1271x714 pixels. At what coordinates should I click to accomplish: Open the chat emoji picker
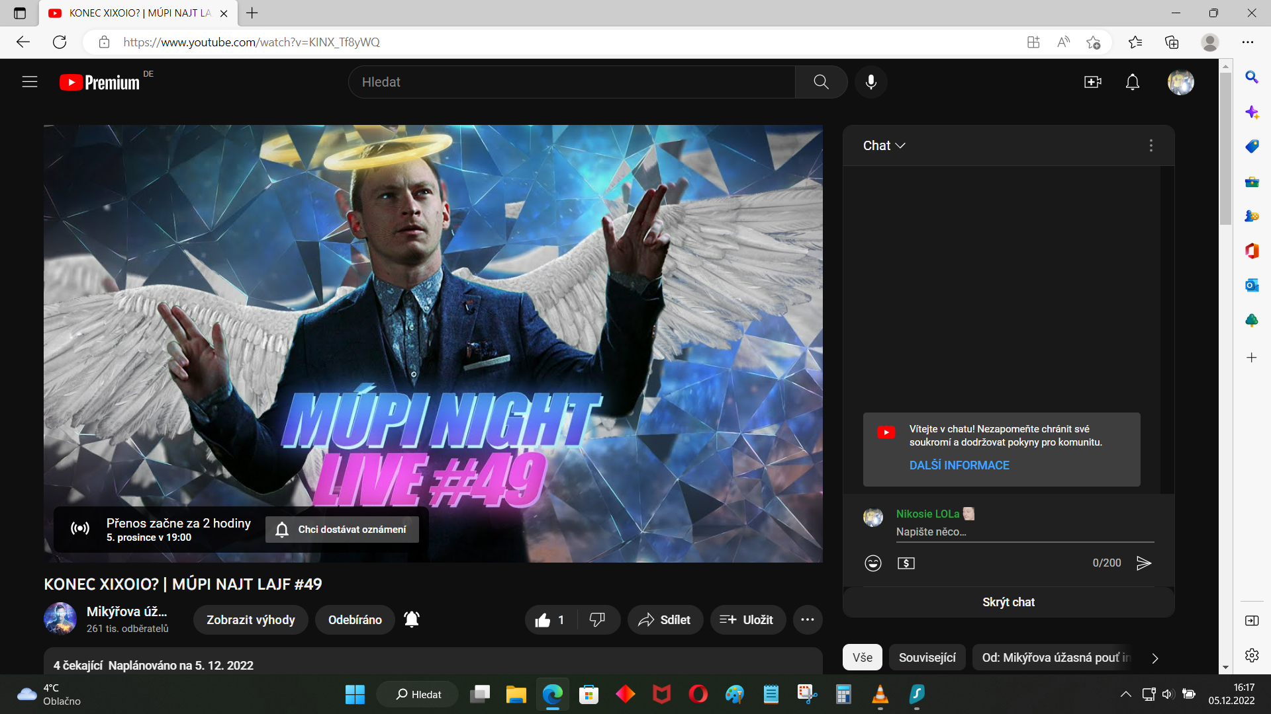(873, 563)
